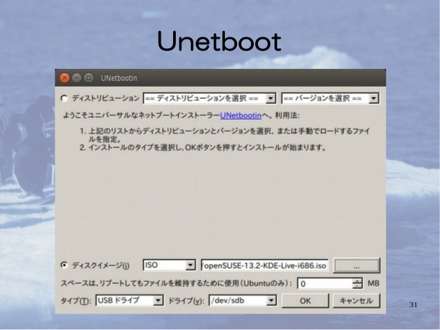This screenshot has width=440, height=330.
Task: Increase persistence space with up stepper arrow
Action: (x=357, y=280)
